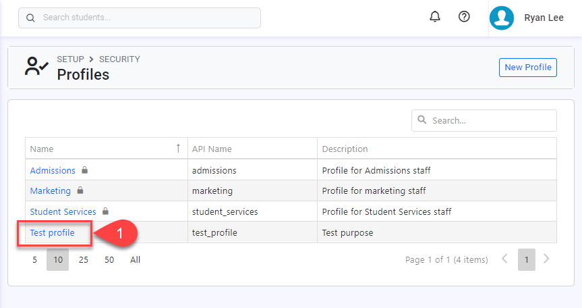Click the lock icon beside Admissions
The height and width of the screenshot is (308, 582).
point(84,170)
